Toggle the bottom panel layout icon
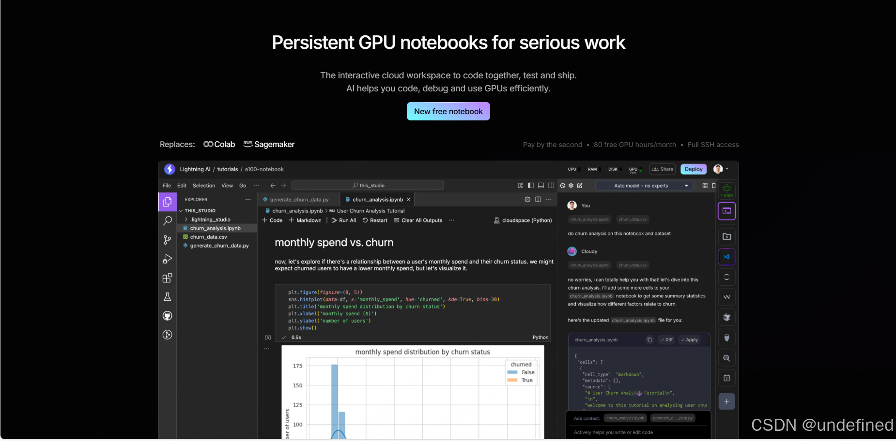The width and height of the screenshot is (896, 441). coord(541,186)
